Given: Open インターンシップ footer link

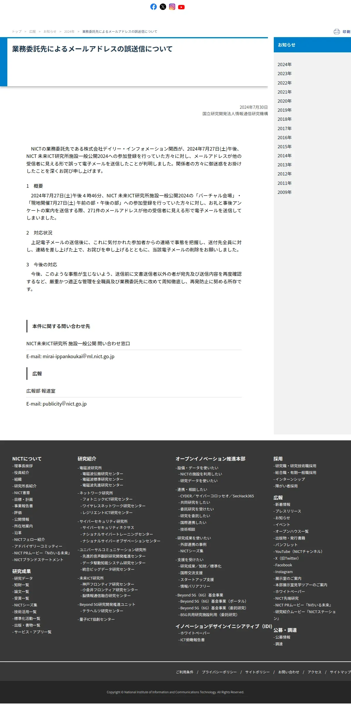Looking at the screenshot, I should [290, 480].
